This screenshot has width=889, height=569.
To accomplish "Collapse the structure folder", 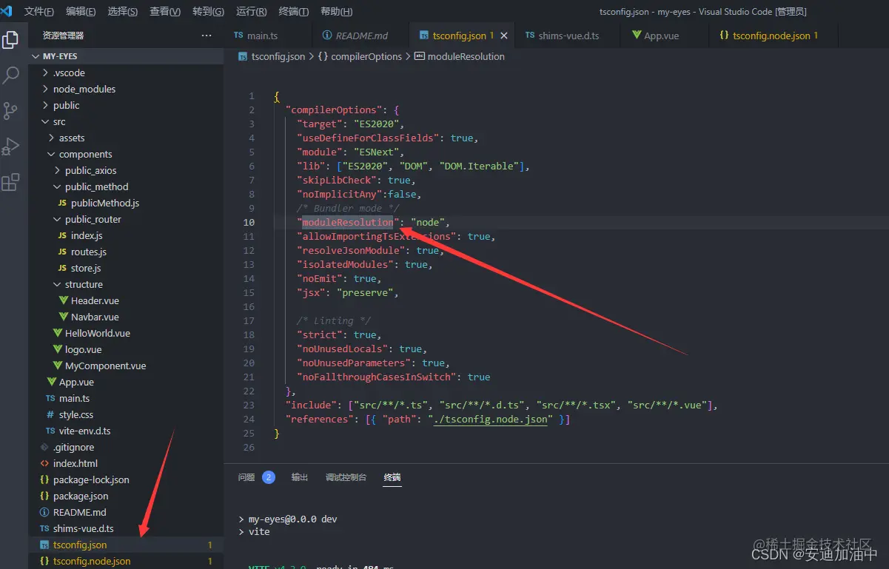I will 126,284.
